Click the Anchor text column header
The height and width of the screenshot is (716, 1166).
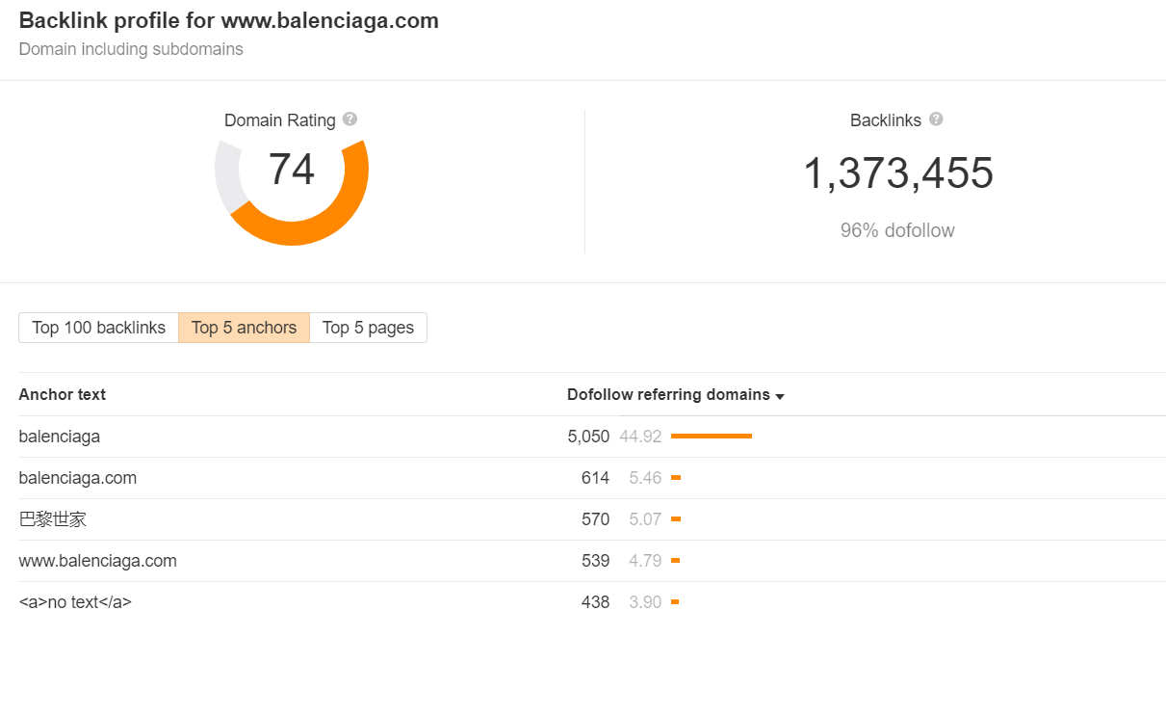63,394
